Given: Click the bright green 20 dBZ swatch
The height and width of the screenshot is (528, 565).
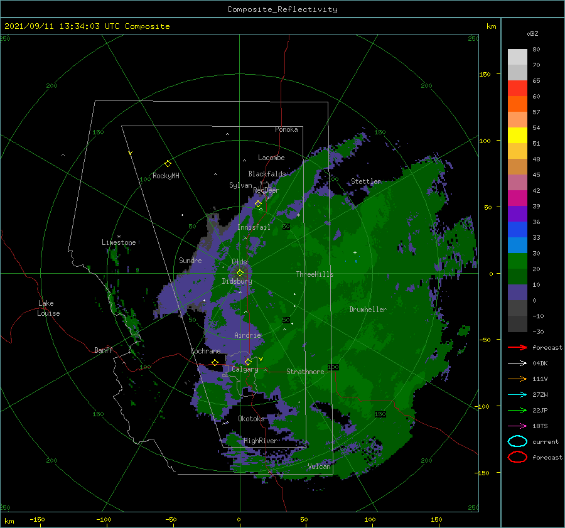Looking at the screenshot, I should click(517, 261).
